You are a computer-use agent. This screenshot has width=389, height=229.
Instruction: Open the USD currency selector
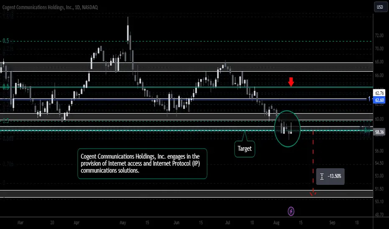(380, 7)
